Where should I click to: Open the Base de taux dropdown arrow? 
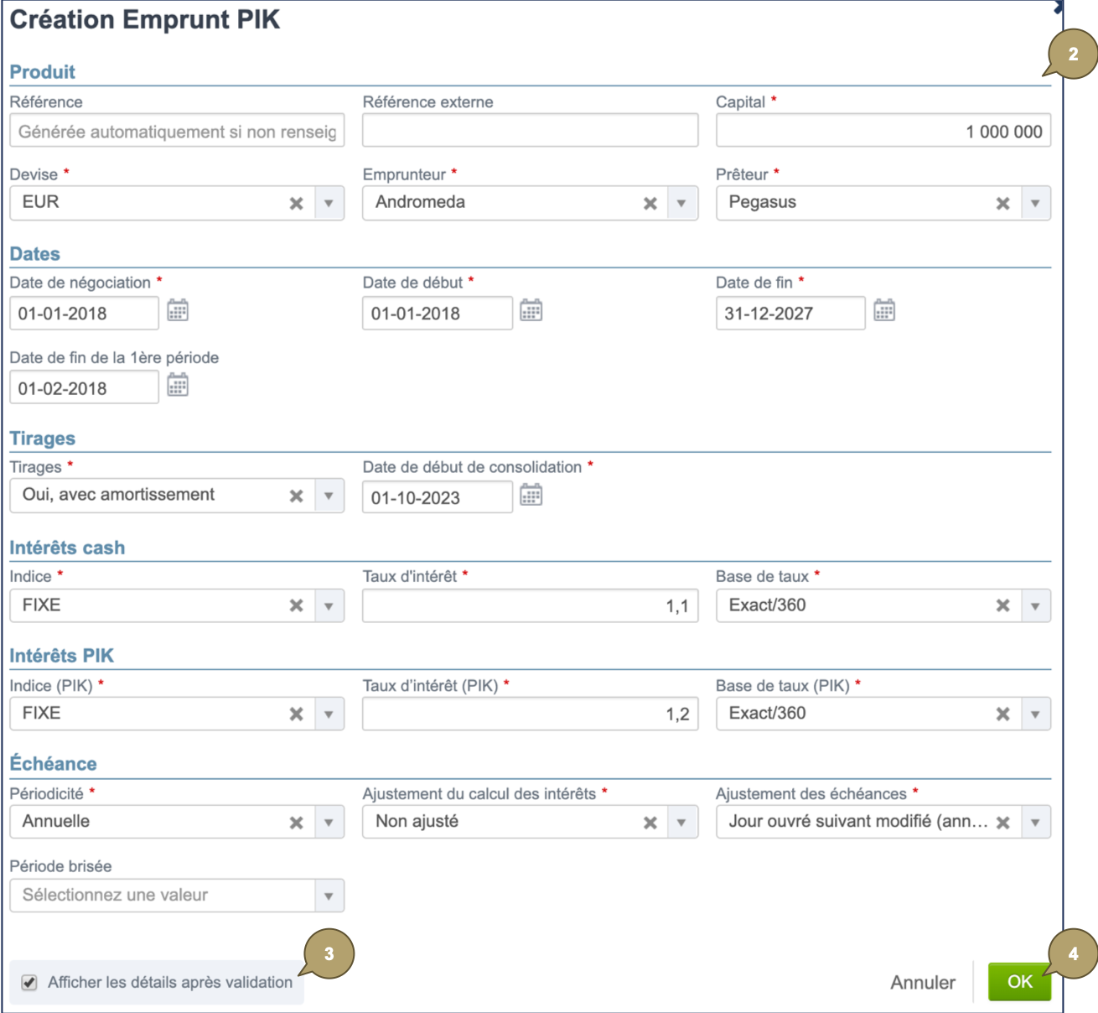(x=1035, y=606)
